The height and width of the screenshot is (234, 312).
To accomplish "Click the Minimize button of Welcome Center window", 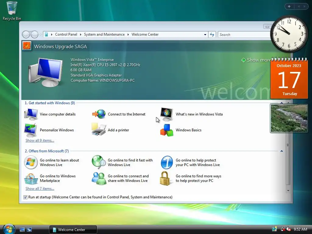I will [267, 27].
